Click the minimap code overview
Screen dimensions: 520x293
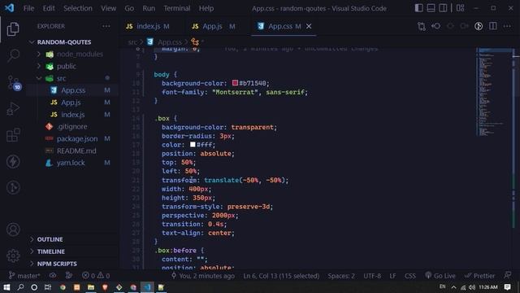click(x=495, y=91)
